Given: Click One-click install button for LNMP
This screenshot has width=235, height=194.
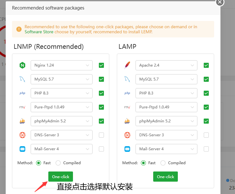Looking at the screenshot, I should pos(61,177).
